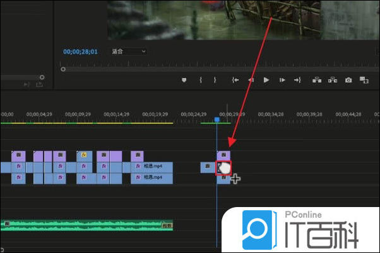Screen dimensions: 380x253
Task: Click the Mark Out bracket icon
Action: pyautogui.click(x=215, y=80)
